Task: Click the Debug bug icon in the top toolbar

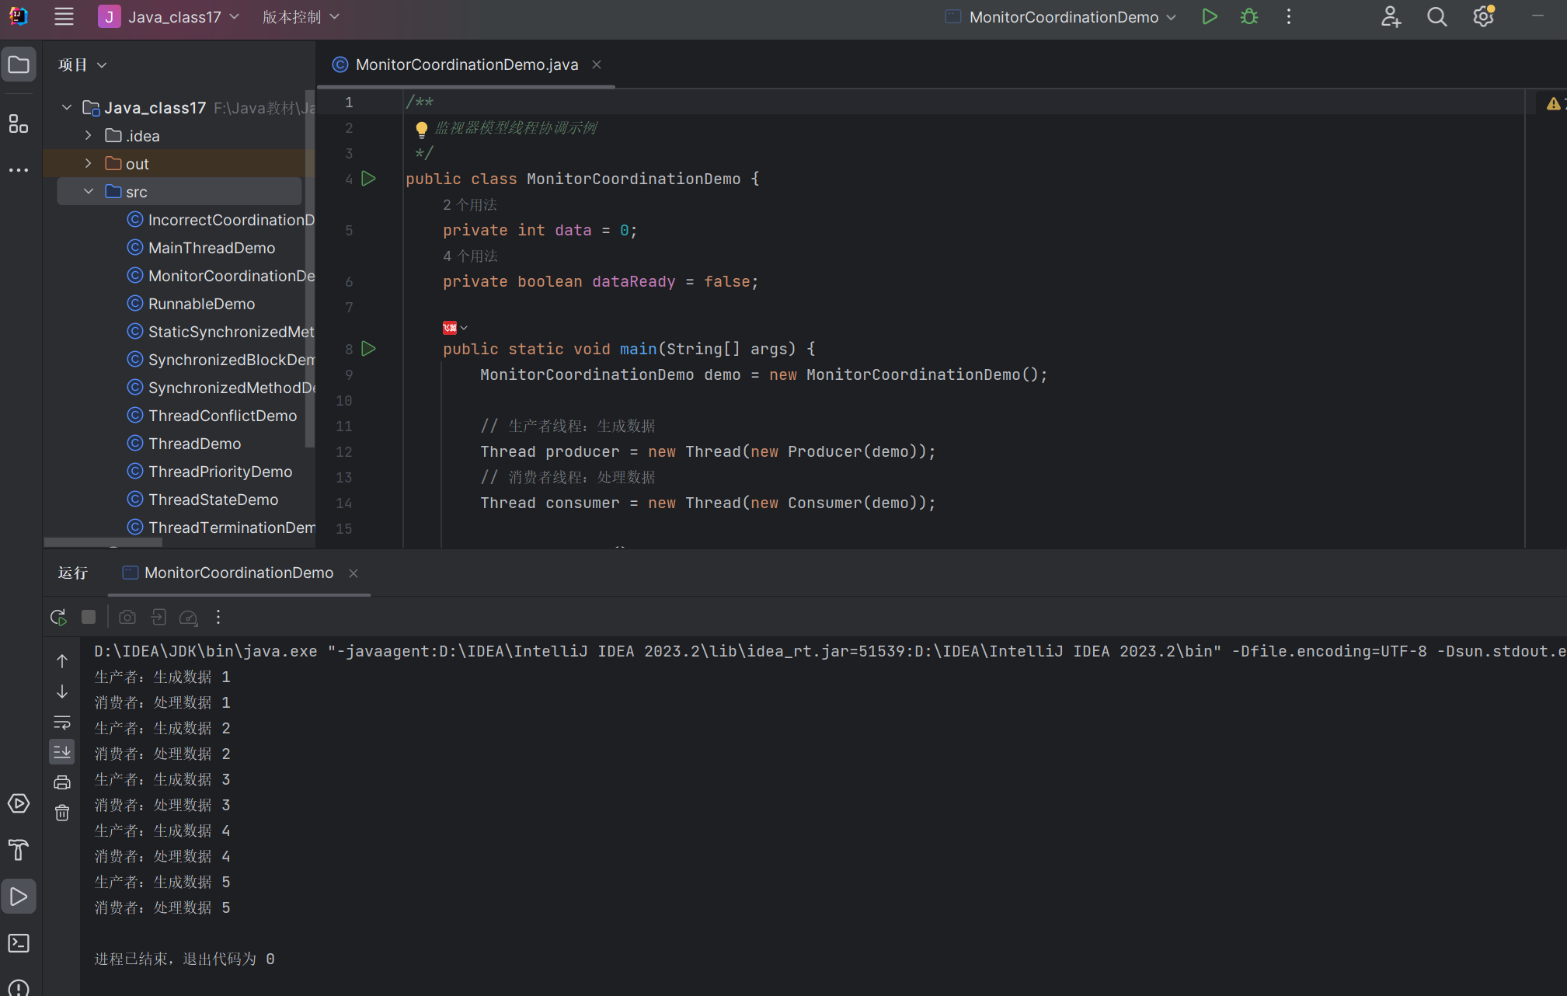Action: [x=1248, y=16]
